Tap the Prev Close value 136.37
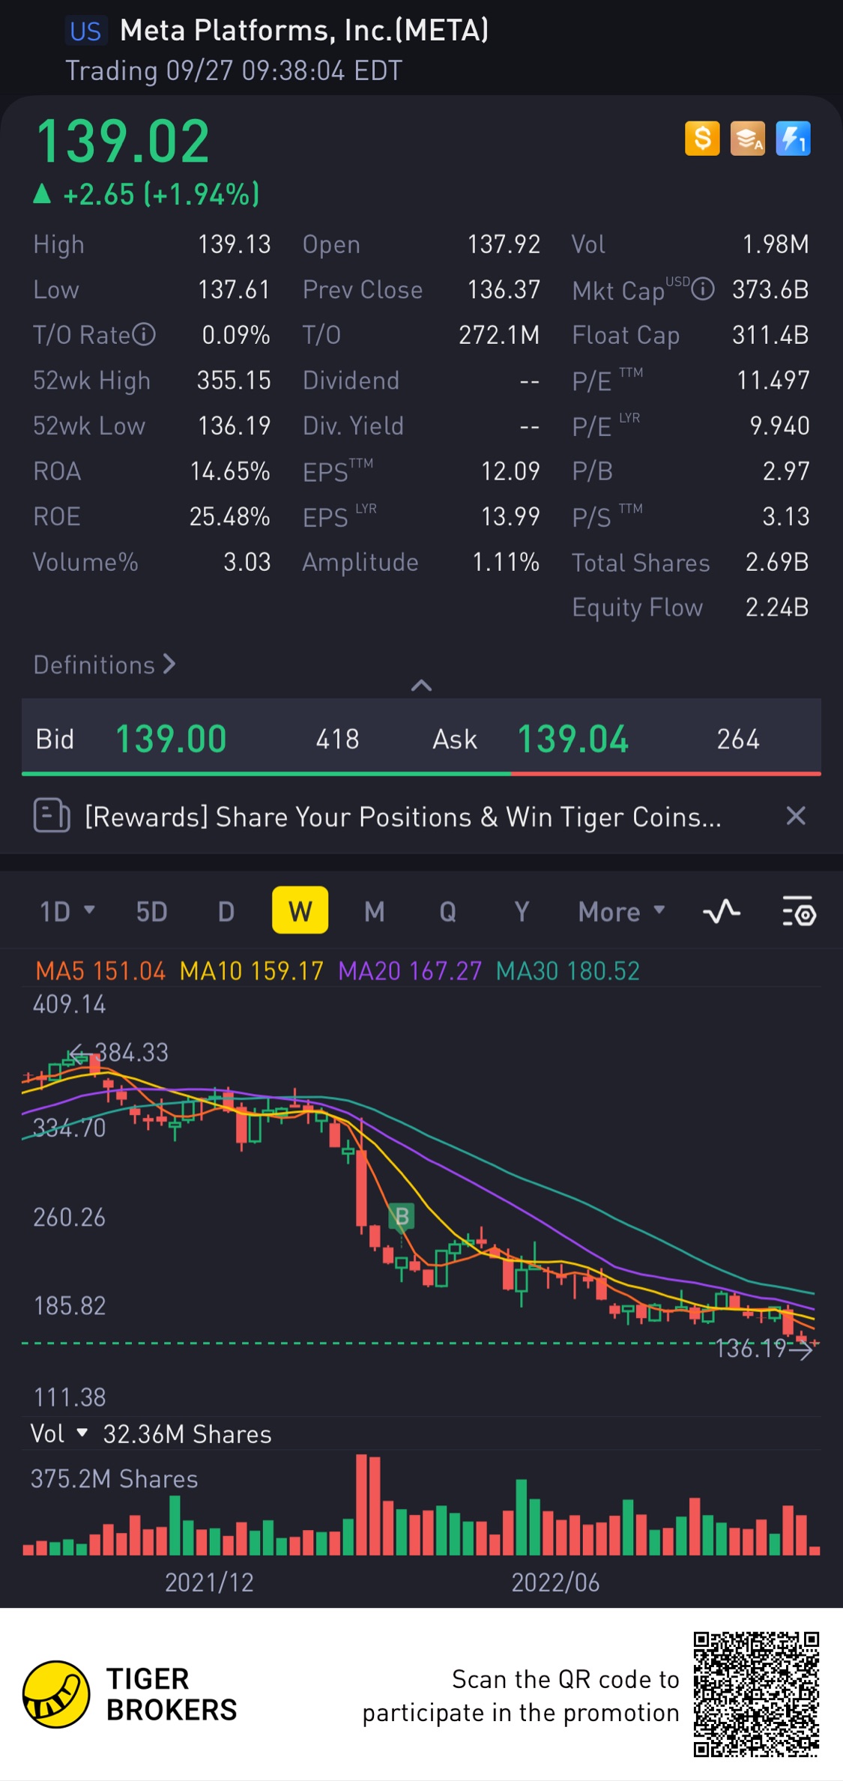 click(x=504, y=289)
